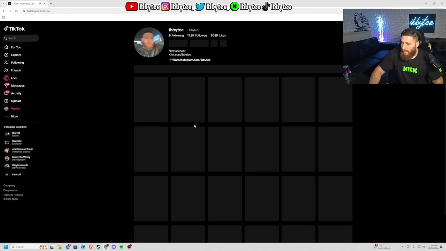Click the TikTok search field

[21, 38]
